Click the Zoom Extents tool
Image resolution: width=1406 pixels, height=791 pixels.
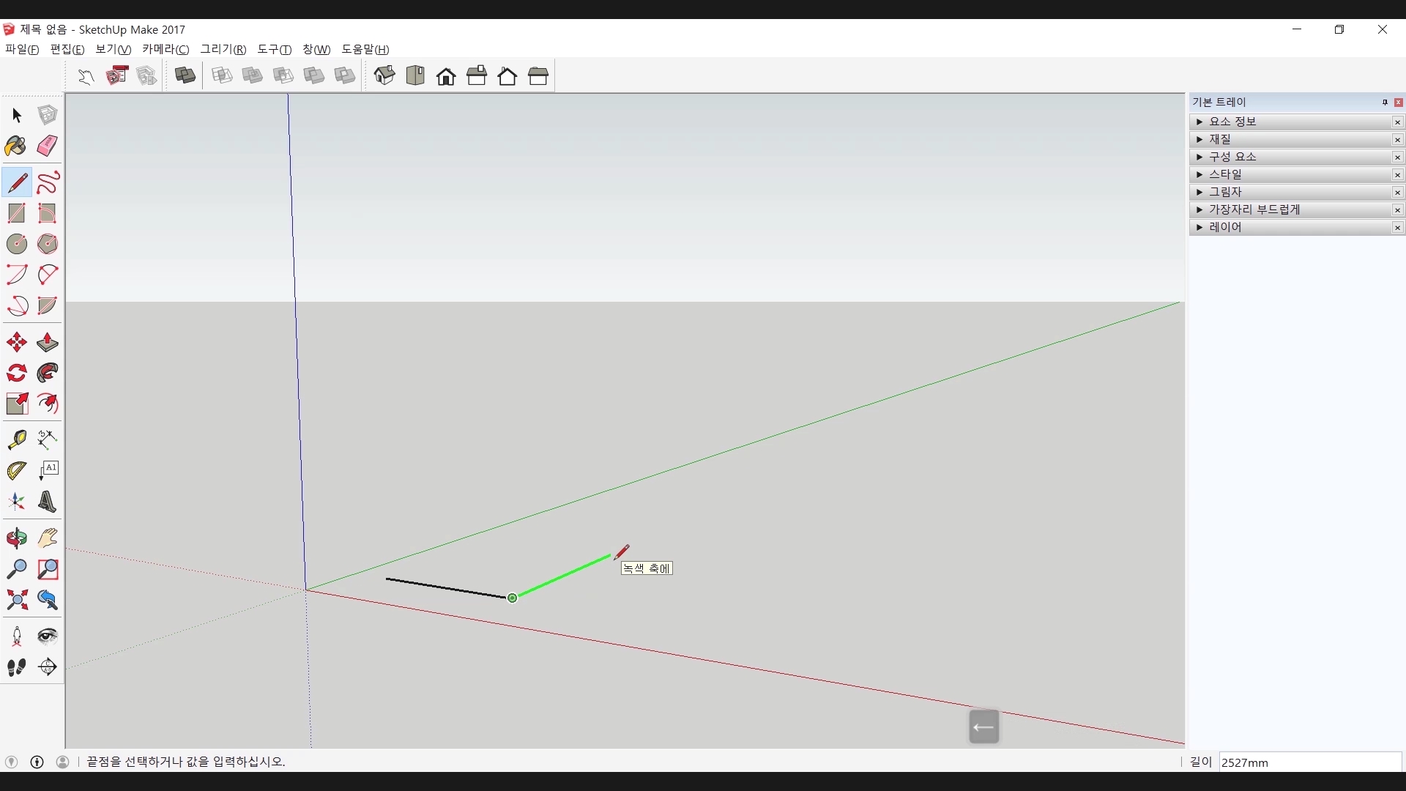coord(16,600)
